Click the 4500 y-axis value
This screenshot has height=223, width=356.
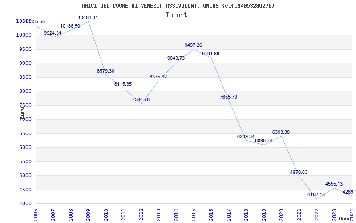25,190
